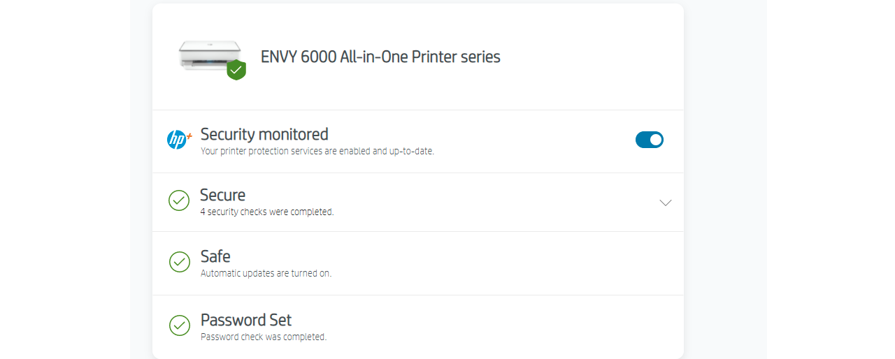895x359 pixels.
Task: Open the Secure heading row
Action: pyautogui.click(x=417, y=202)
